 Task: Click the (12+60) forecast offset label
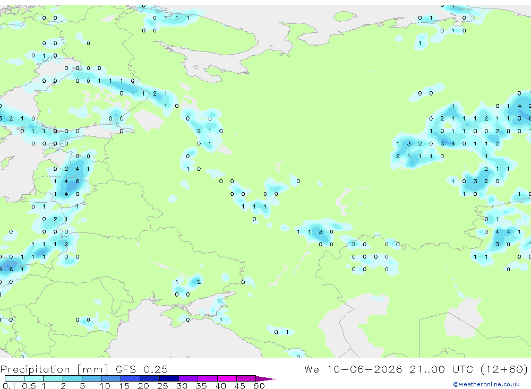(x=504, y=369)
